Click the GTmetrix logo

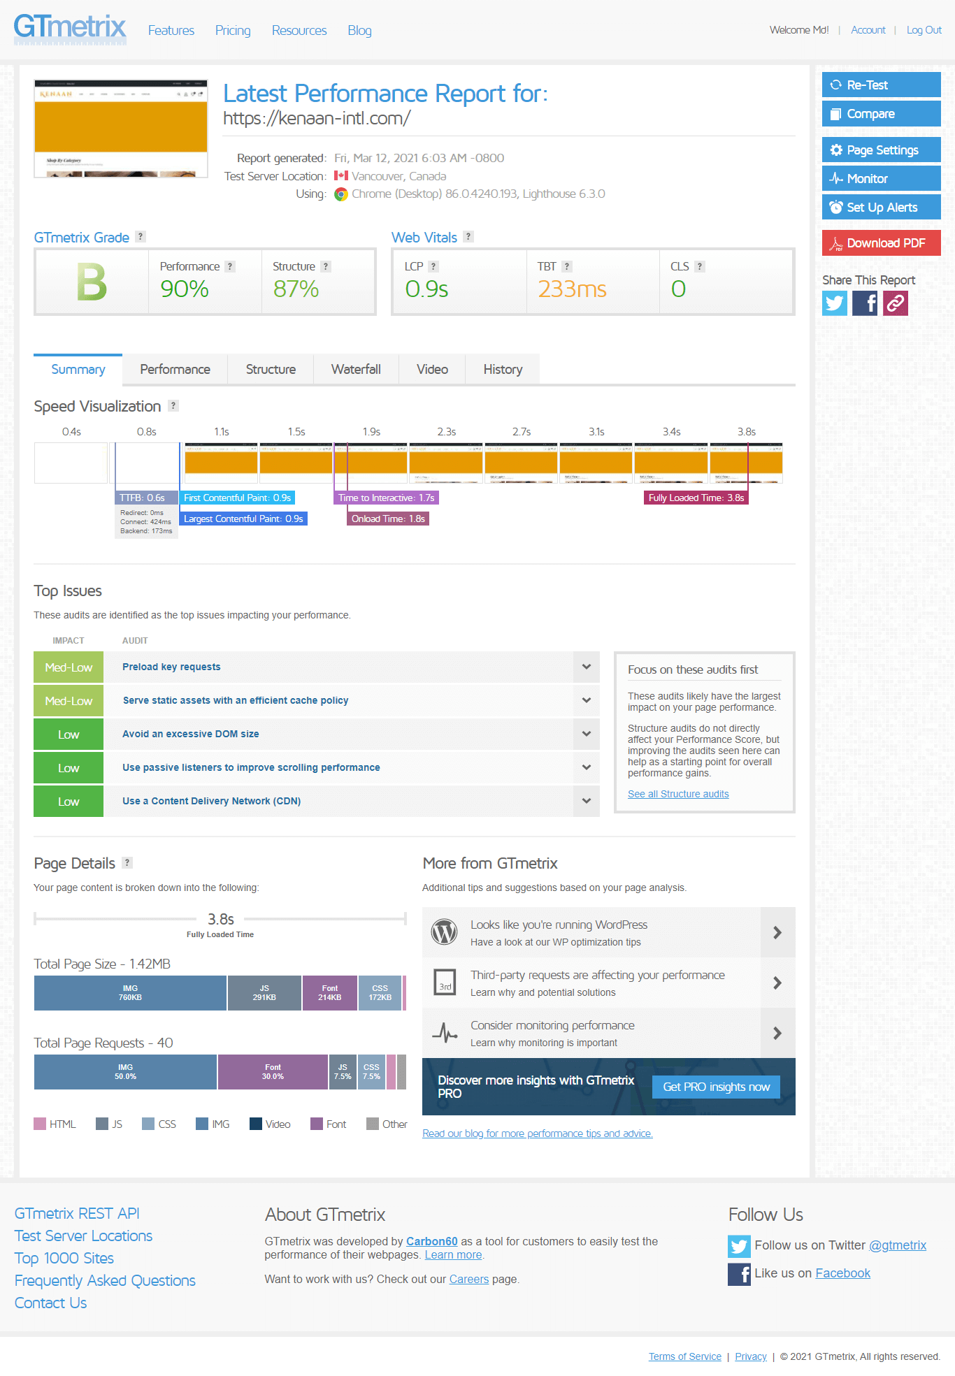[x=70, y=29]
